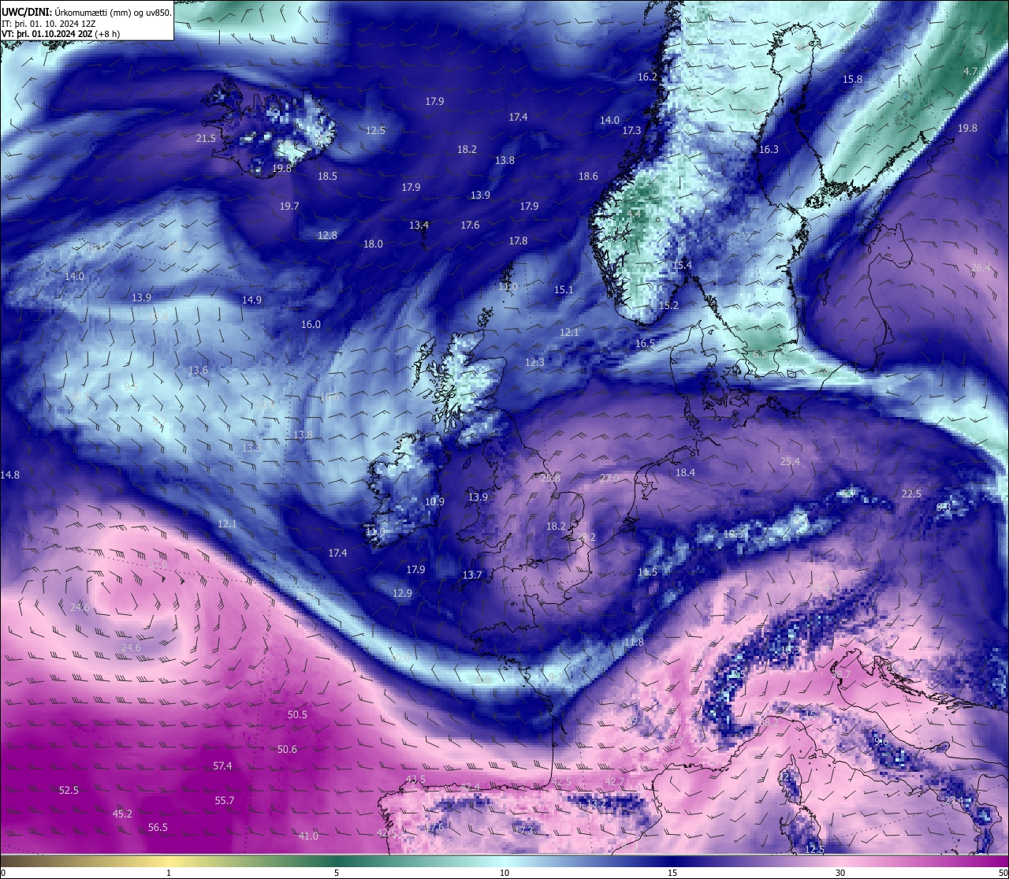
Task: Click the 21.5 value west of Iceland
Action: 206,139
